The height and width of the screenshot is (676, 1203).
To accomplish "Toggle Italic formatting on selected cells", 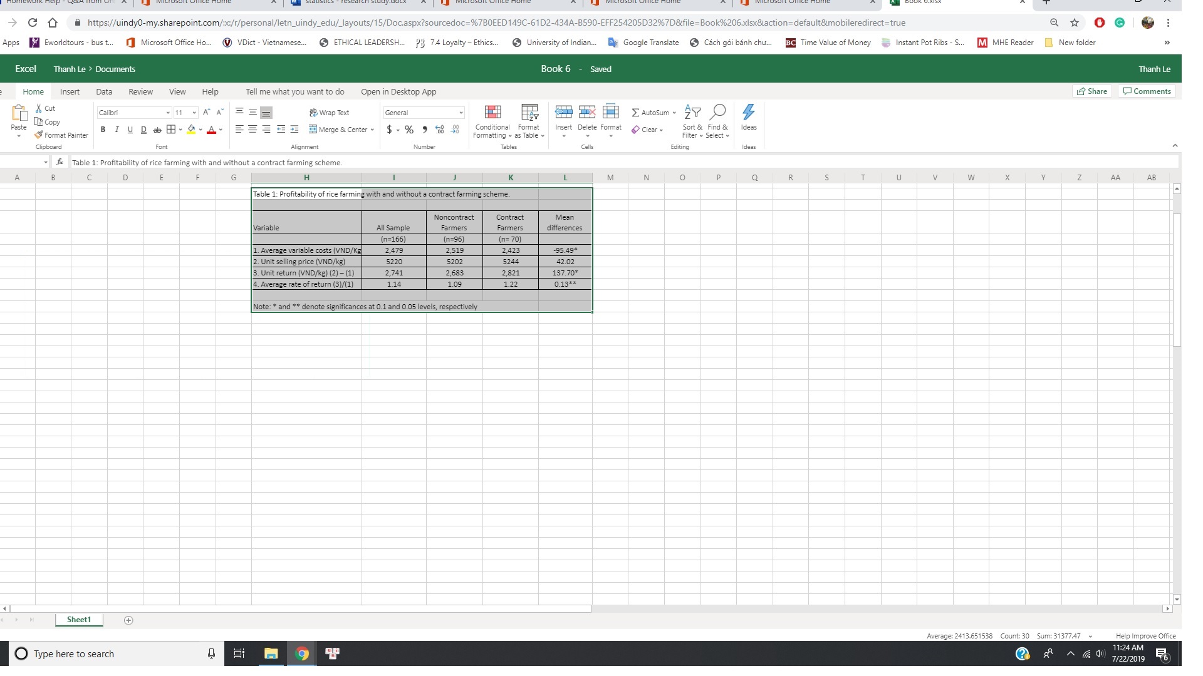I will click(x=116, y=129).
